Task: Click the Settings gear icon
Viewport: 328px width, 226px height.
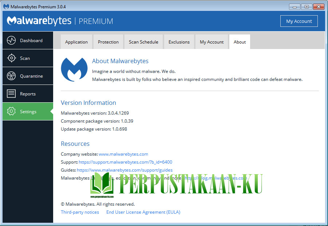Action: tap(11, 111)
